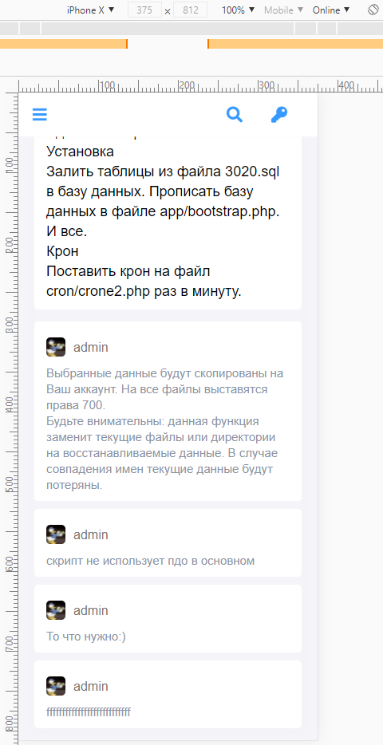Open the Mobile device type dropdown

coord(284,10)
